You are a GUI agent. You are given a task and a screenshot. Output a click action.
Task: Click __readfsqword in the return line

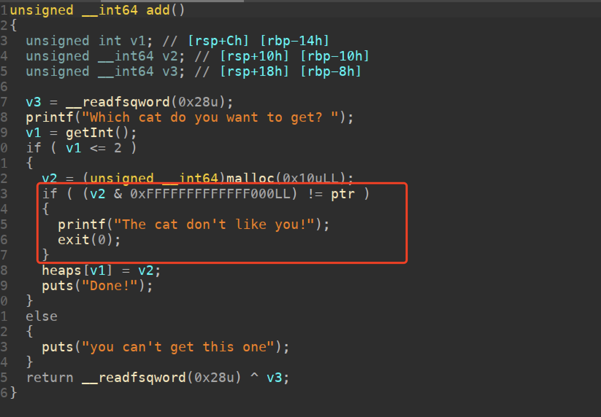pyautogui.click(x=134, y=378)
